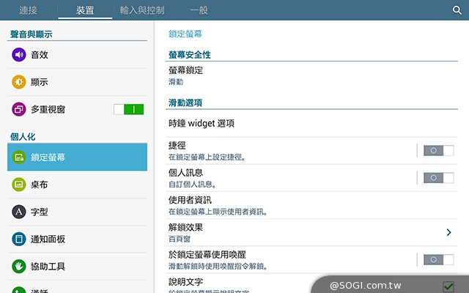The height and width of the screenshot is (293, 469).
Task: Turn off the 多重視窗 toggle switch
Action: 129,109
